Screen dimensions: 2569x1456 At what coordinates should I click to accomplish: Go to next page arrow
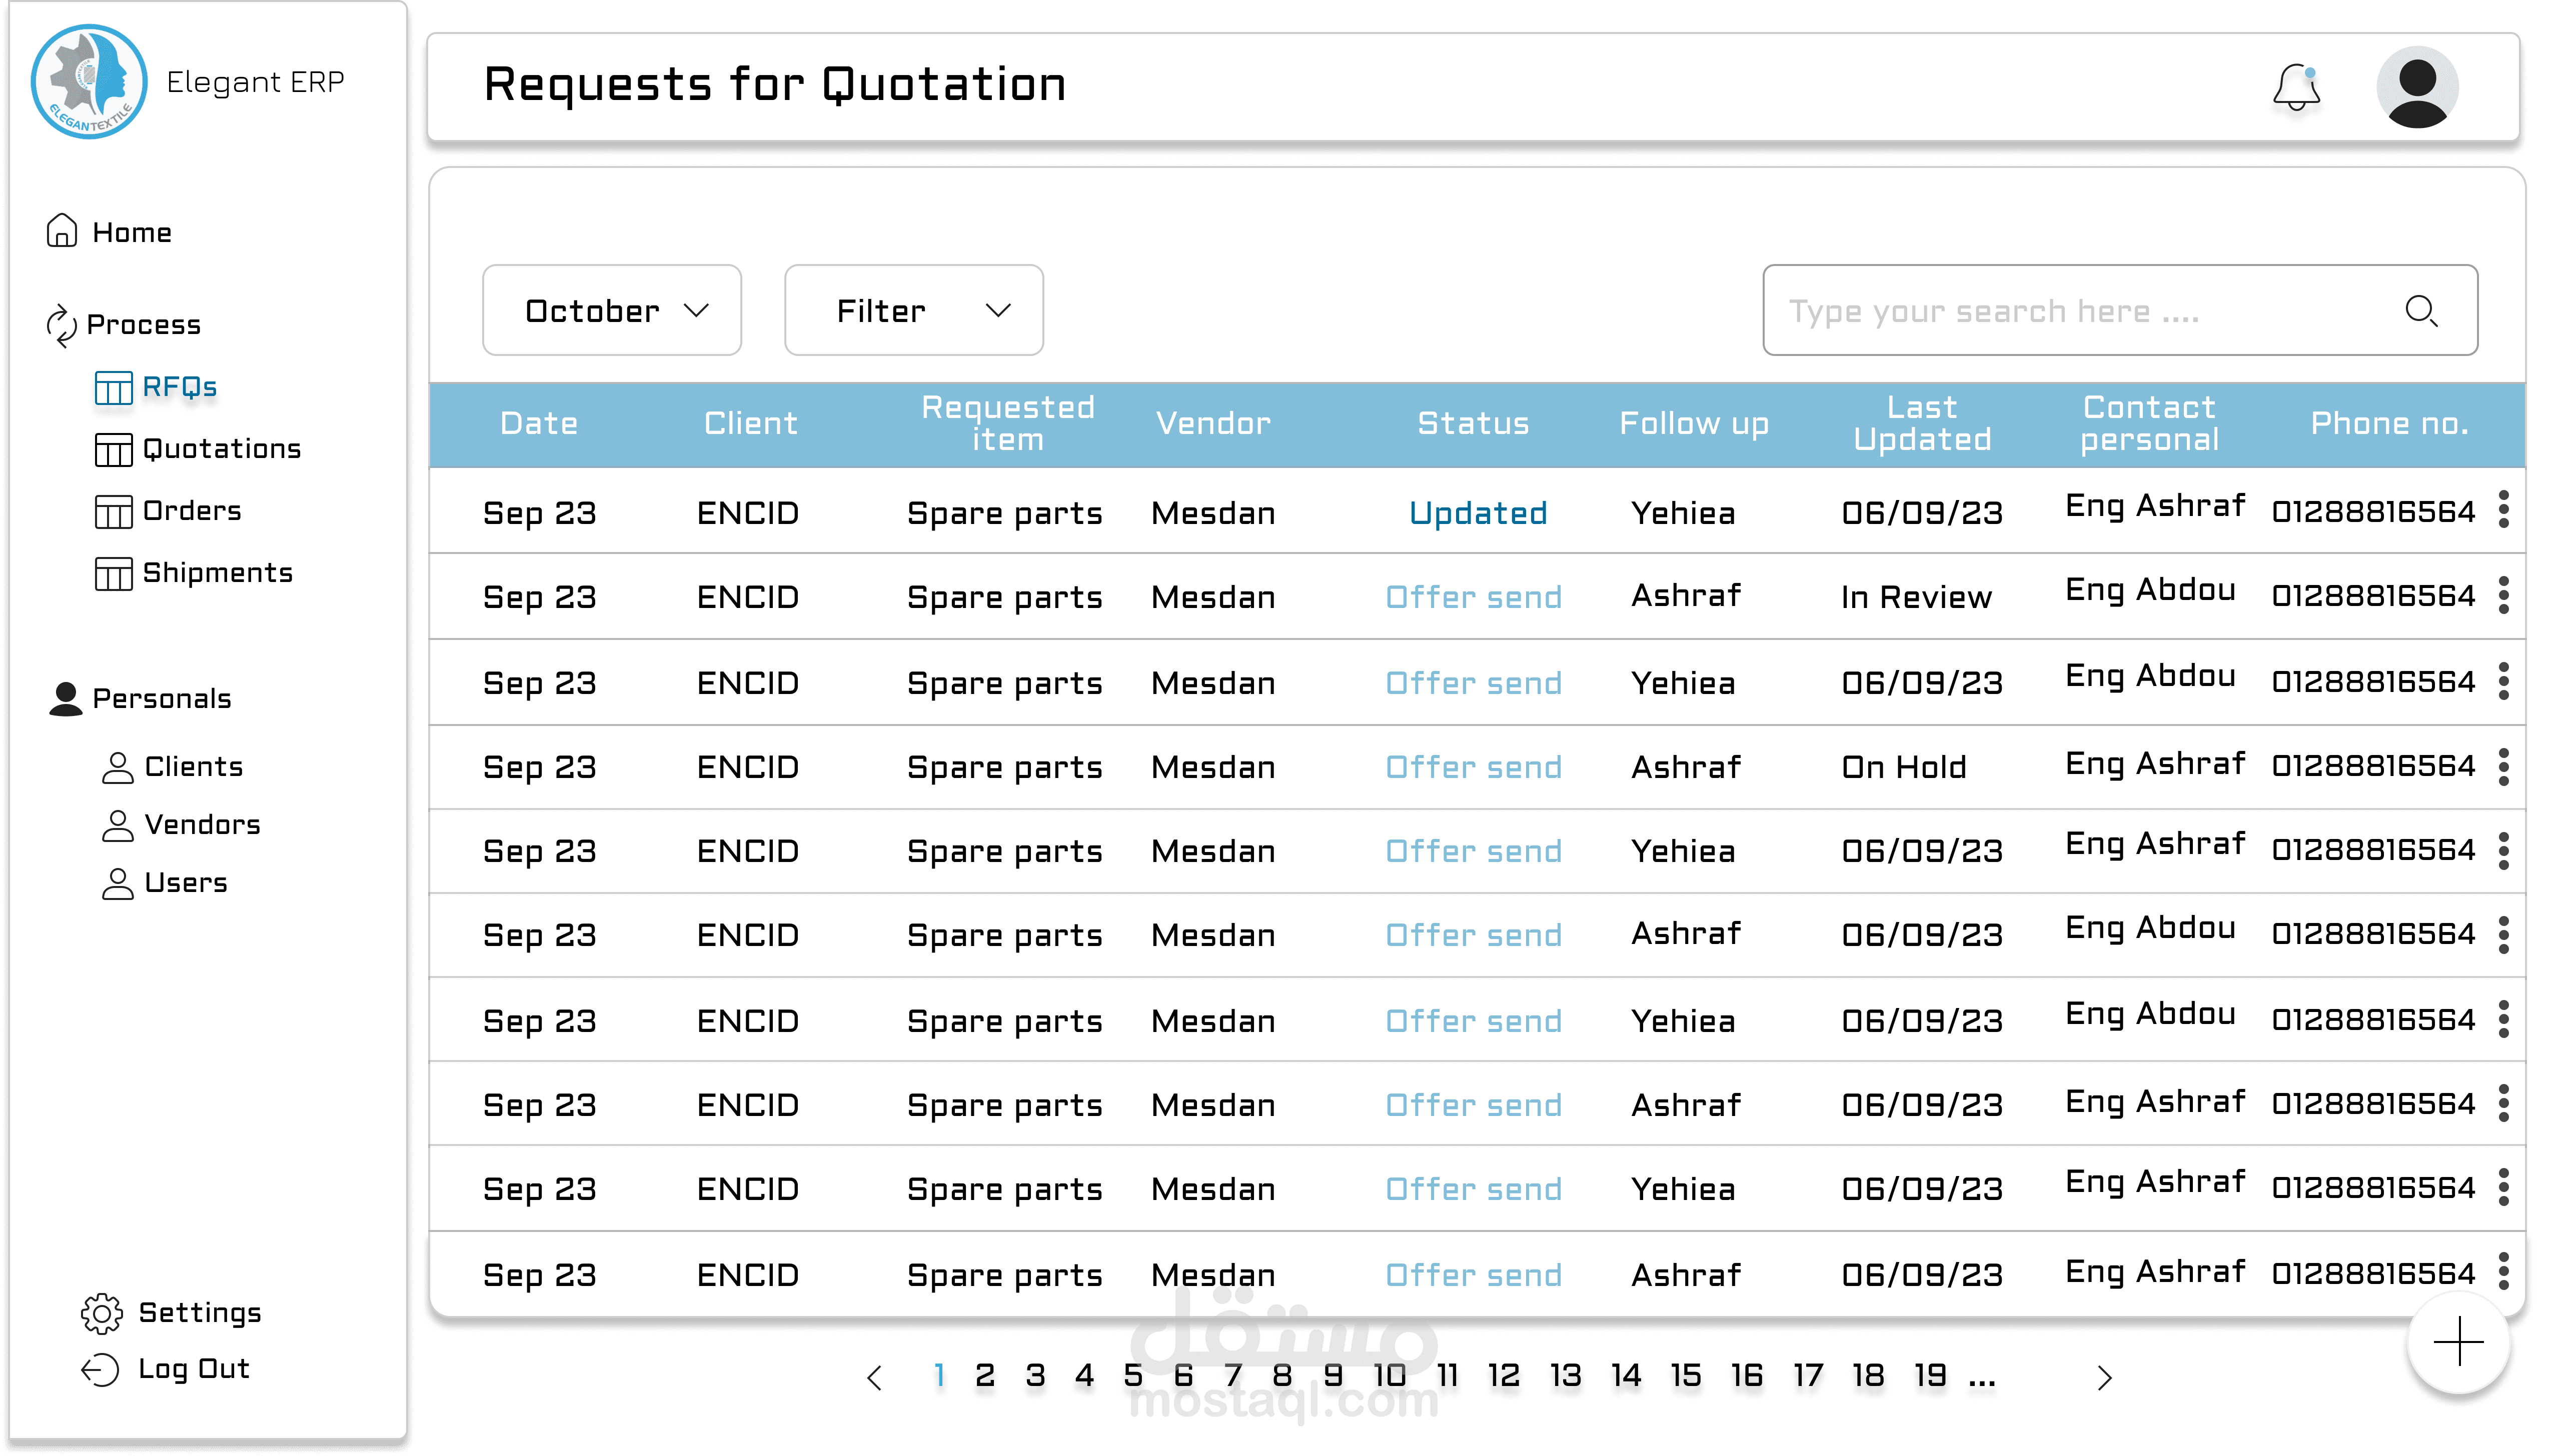pyautogui.click(x=2104, y=1378)
